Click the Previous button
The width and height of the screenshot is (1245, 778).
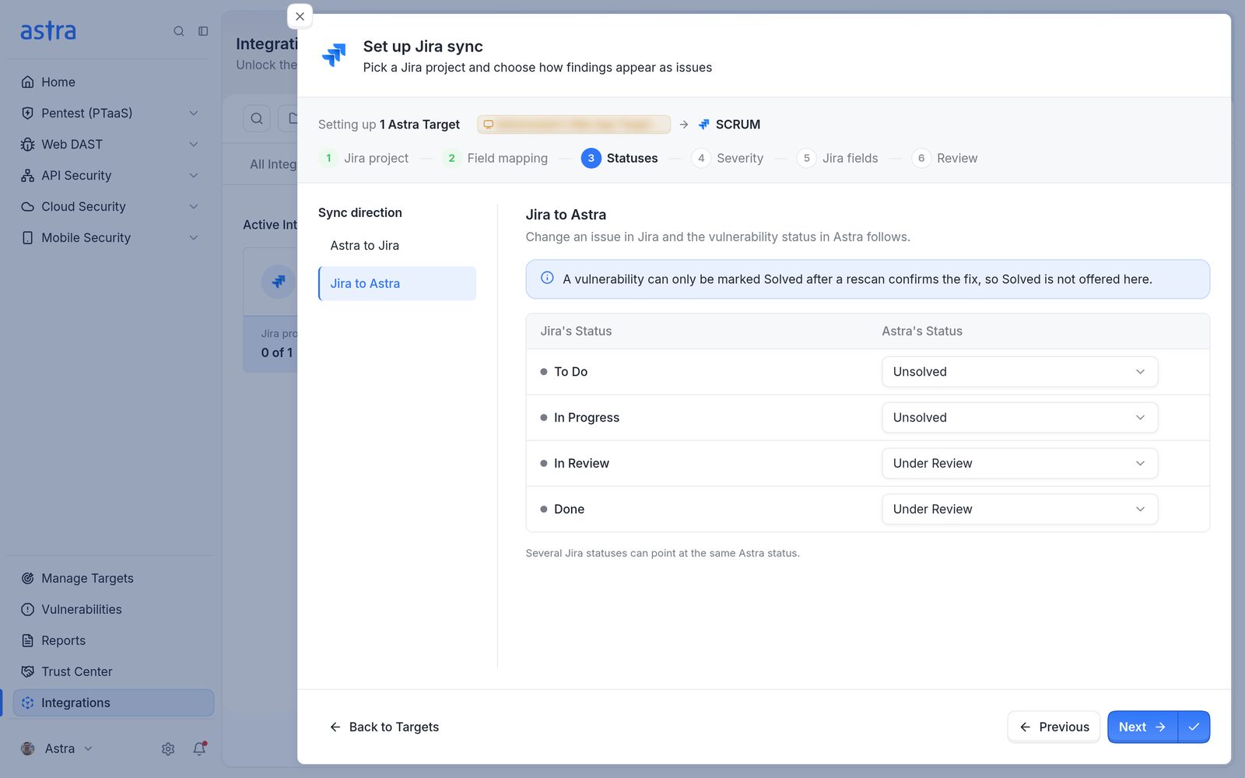click(1054, 727)
